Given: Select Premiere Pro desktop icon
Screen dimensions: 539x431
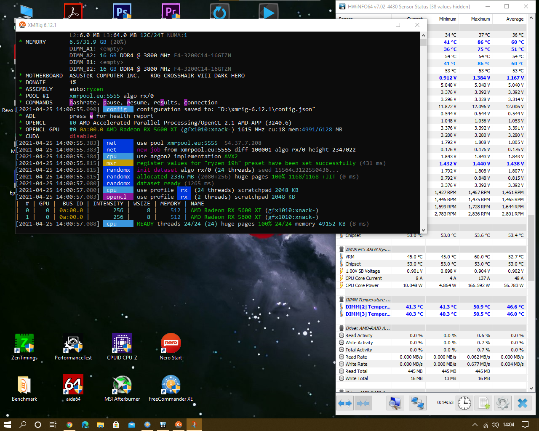Looking at the screenshot, I should [x=171, y=11].
